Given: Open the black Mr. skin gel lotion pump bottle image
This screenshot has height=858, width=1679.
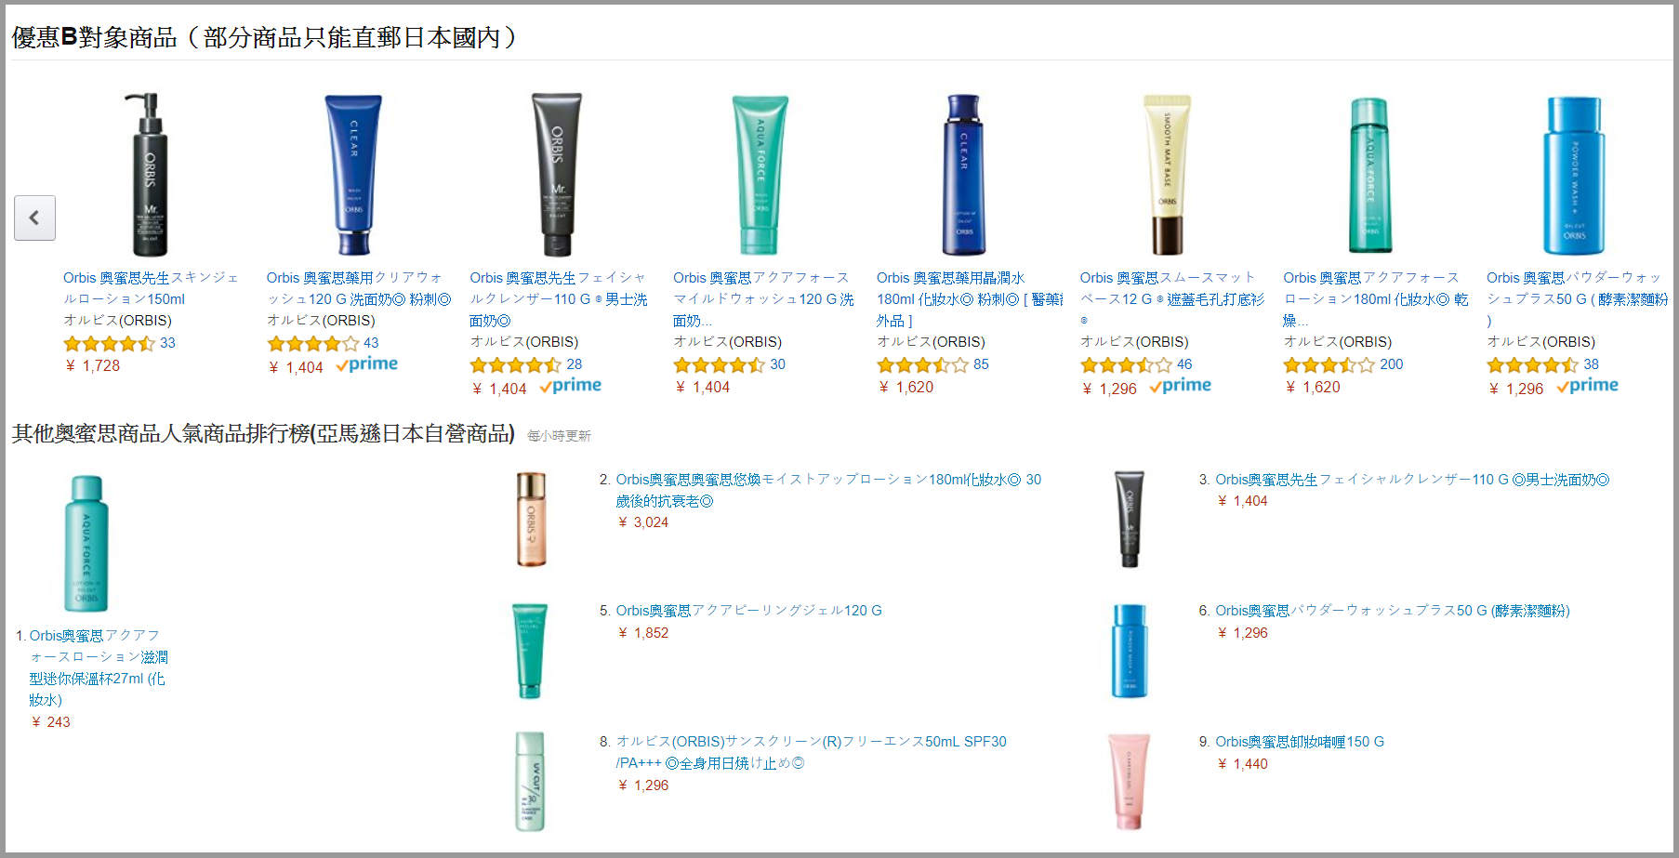Looking at the screenshot, I should [150, 174].
